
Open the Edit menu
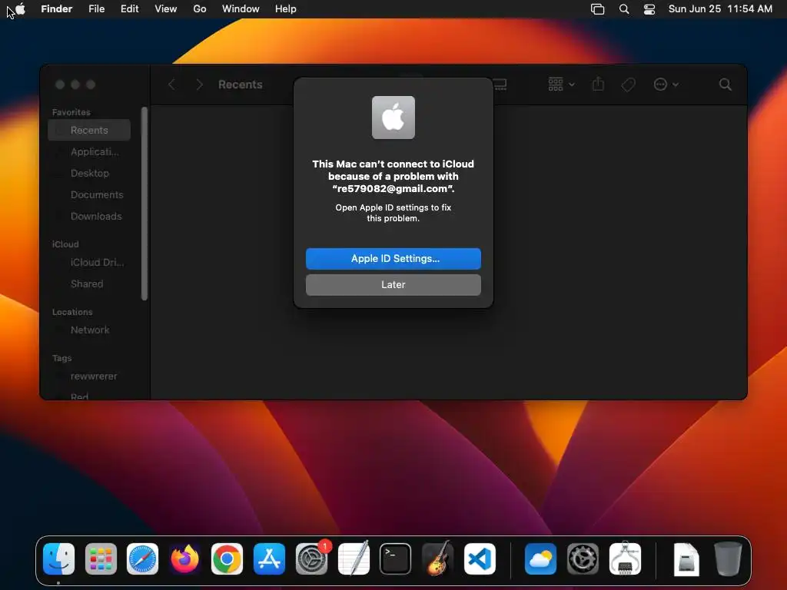pos(129,9)
